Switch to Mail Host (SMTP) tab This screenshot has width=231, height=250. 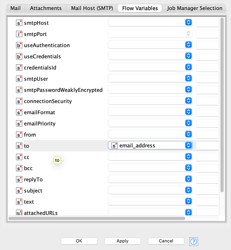tap(92, 8)
